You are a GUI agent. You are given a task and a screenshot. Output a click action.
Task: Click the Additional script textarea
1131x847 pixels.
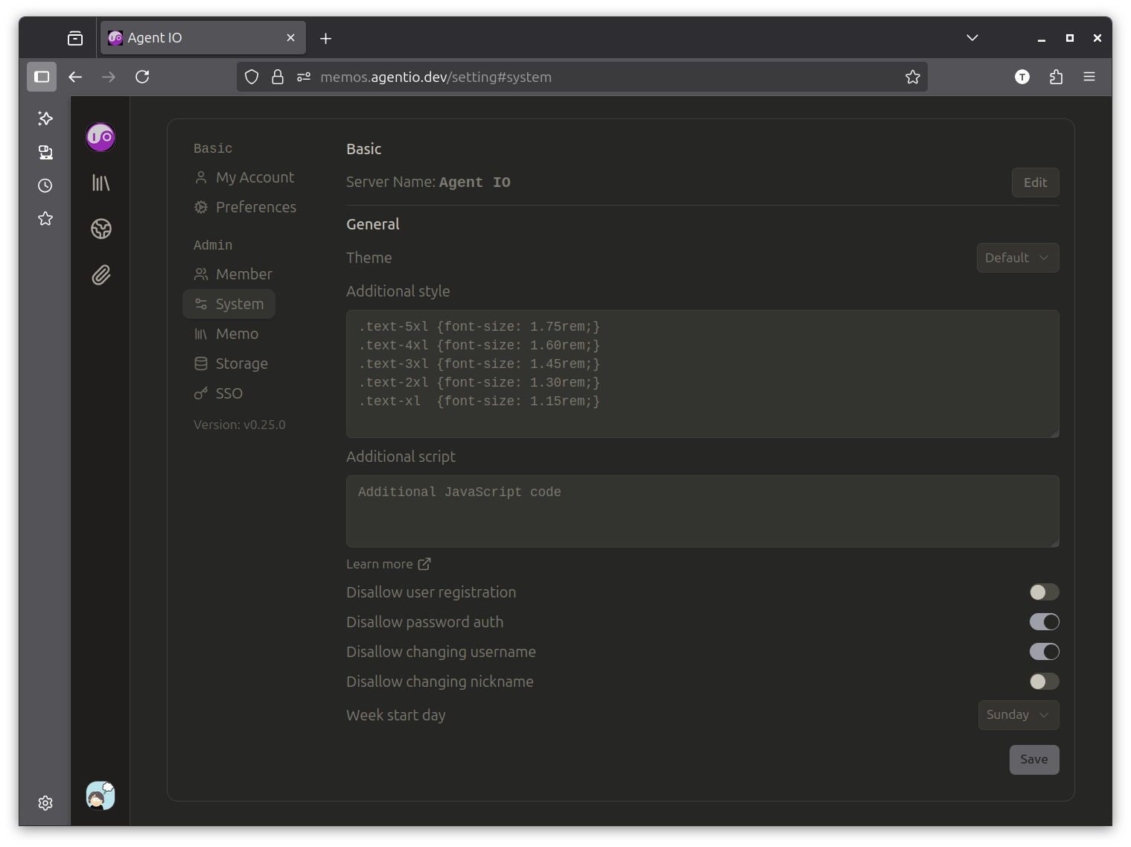(703, 511)
